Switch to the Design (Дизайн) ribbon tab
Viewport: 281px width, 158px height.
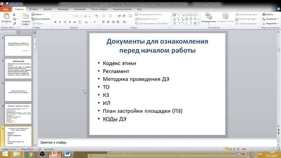(48, 9)
